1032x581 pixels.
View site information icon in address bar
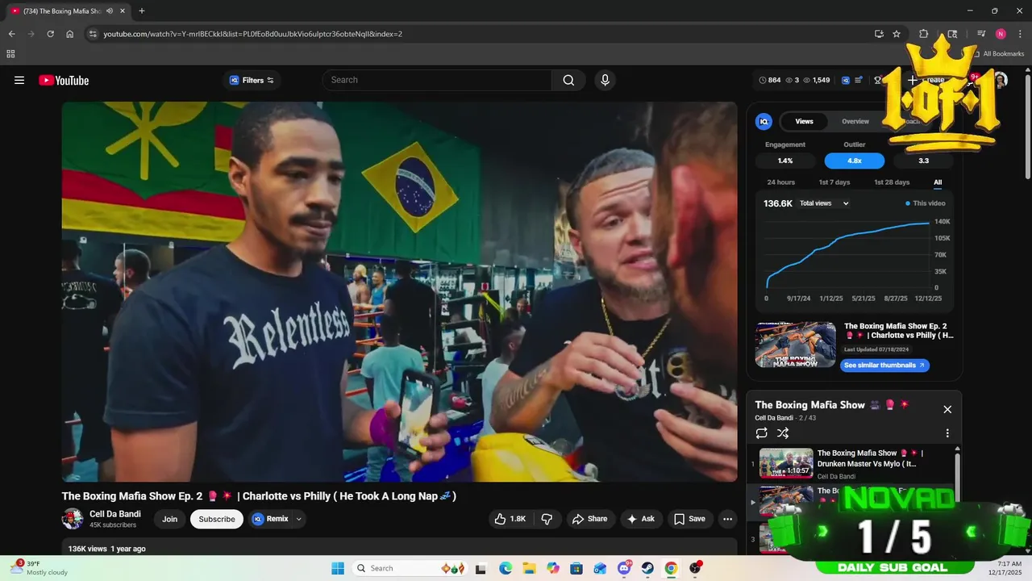click(93, 34)
